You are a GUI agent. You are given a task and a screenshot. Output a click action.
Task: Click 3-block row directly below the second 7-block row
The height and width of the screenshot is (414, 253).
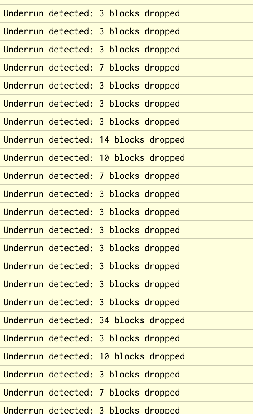92,194
